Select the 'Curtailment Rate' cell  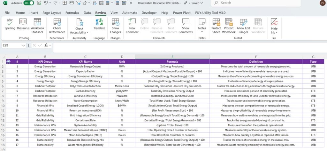pos(86,120)
